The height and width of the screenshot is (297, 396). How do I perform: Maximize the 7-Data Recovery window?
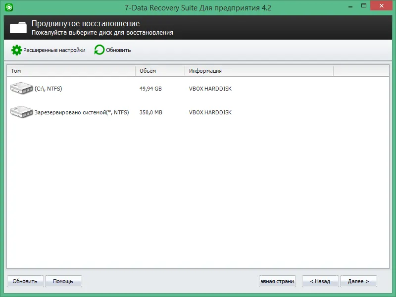(x=364, y=5)
